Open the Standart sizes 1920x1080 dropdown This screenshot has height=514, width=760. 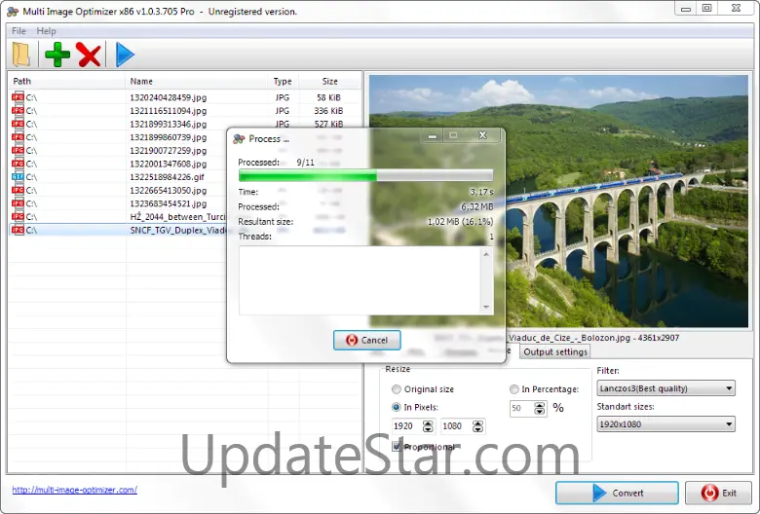(x=665, y=423)
